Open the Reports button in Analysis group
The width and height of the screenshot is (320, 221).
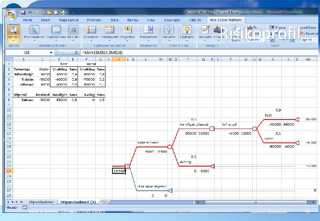pos(205,33)
